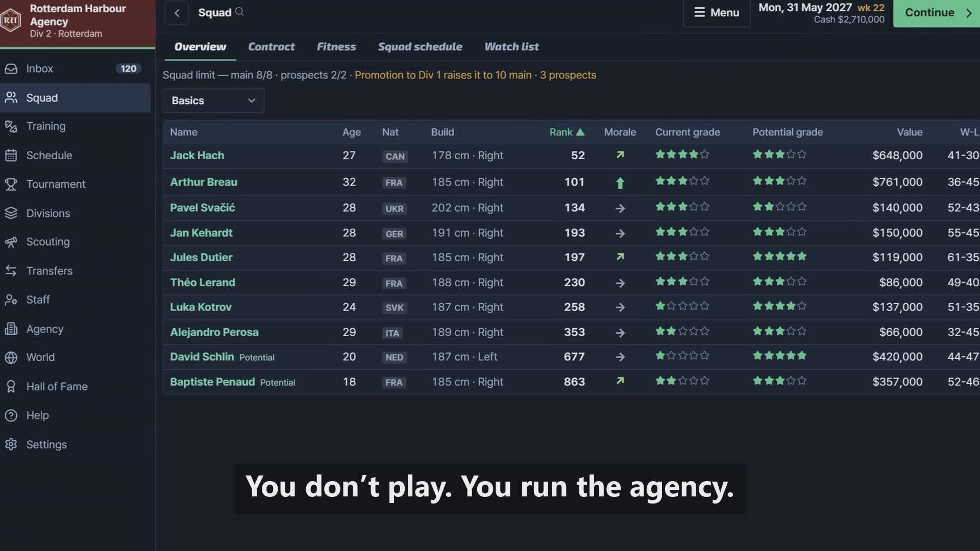Click the Potential grade column header
The height and width of the screenshot is (551, 980).
click(788, 132)
